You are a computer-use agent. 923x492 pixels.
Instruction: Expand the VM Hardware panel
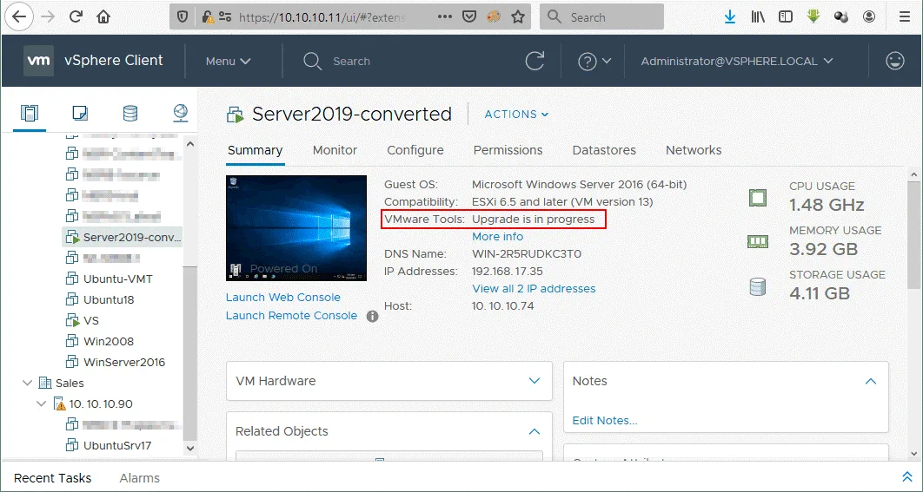535,381
